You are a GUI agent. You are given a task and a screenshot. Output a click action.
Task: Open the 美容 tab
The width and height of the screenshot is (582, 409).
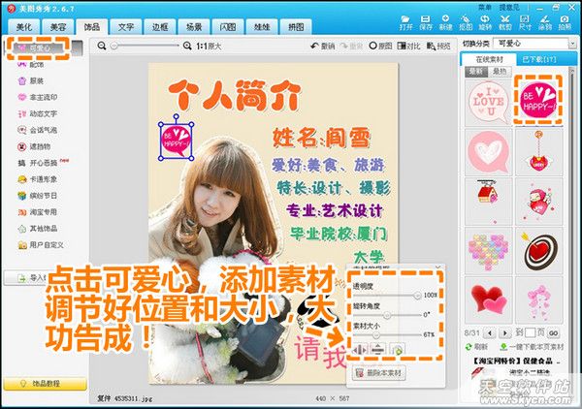[58, 27]
